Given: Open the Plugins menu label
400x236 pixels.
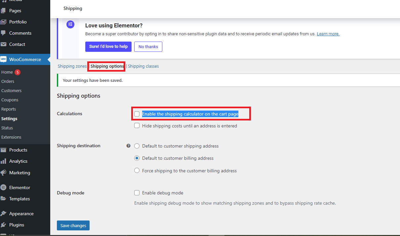Looking at the screenshot, I should click(17, 225).
